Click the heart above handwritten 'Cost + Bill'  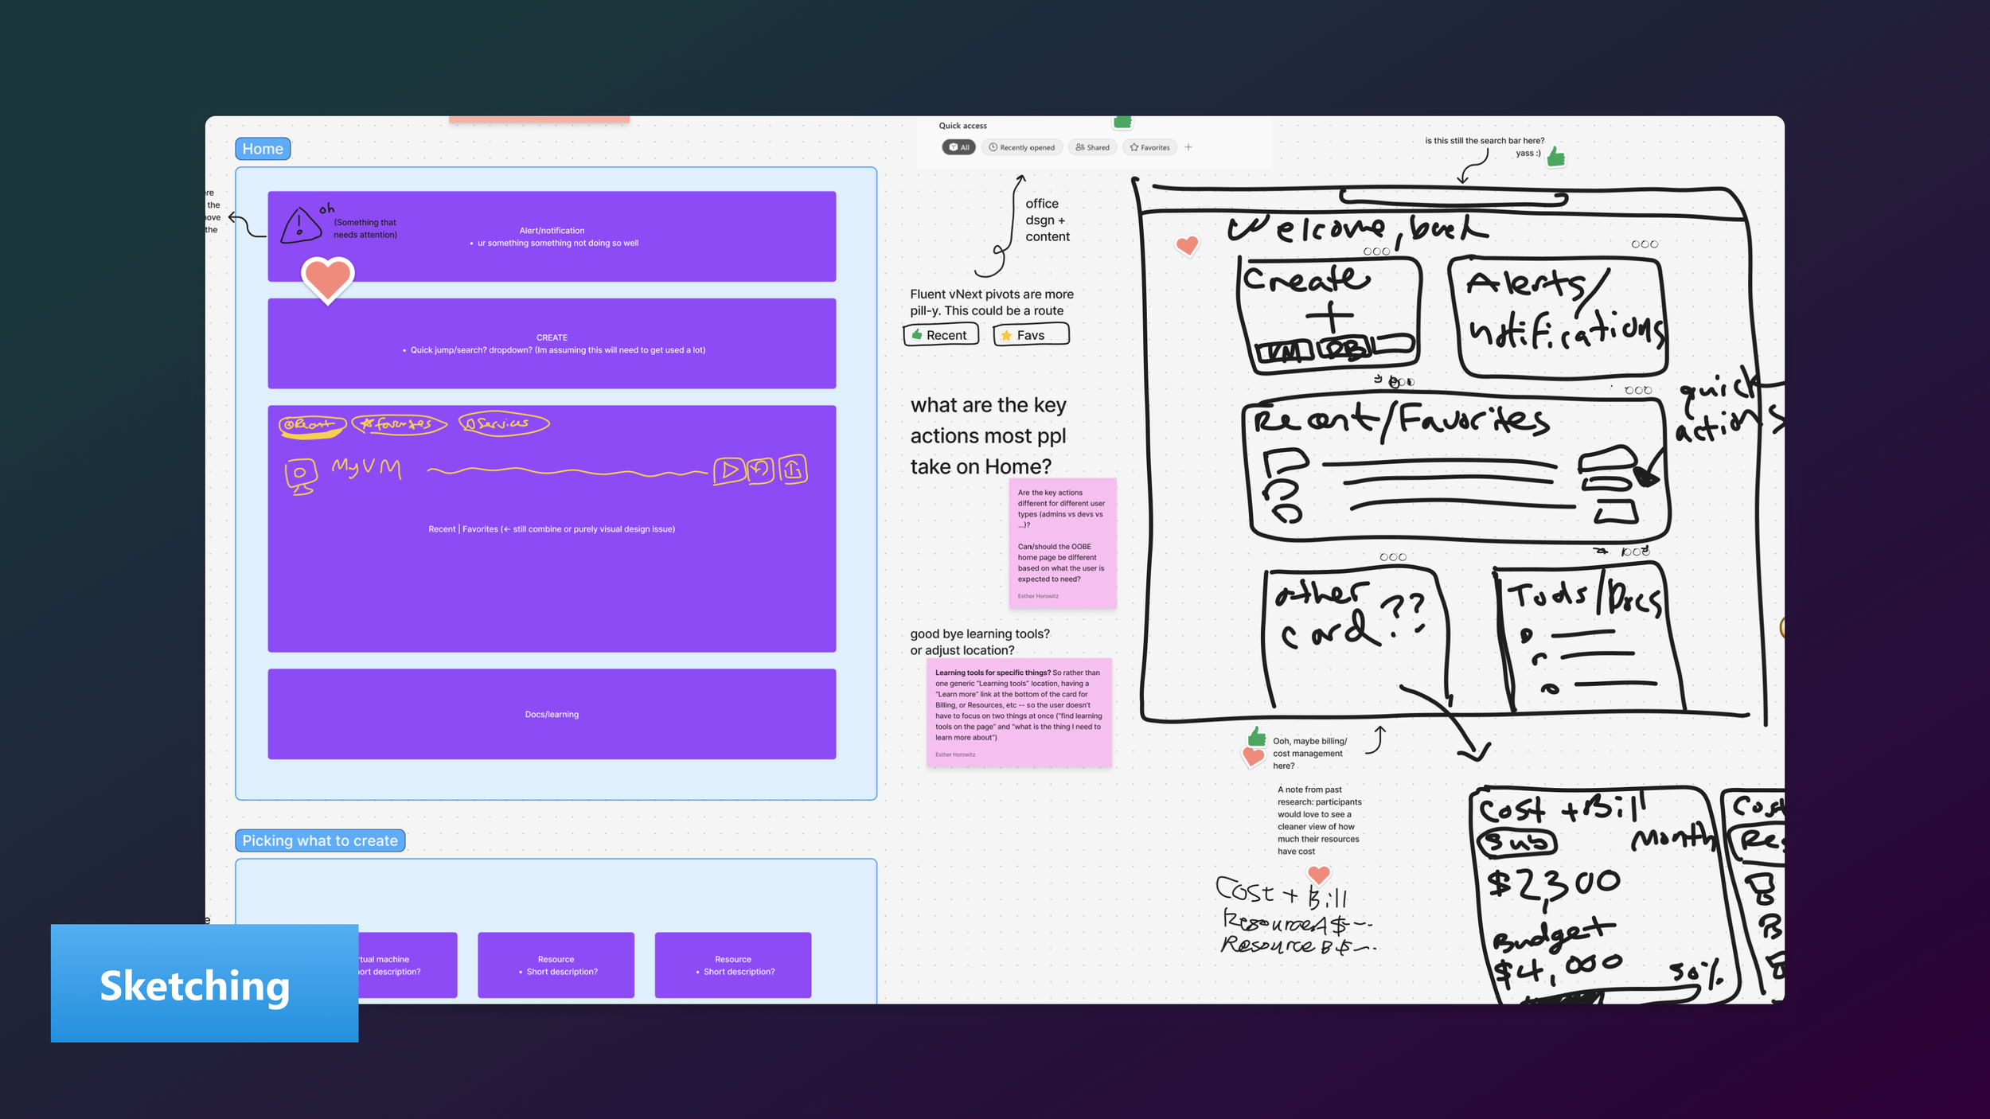[1318, 875]
